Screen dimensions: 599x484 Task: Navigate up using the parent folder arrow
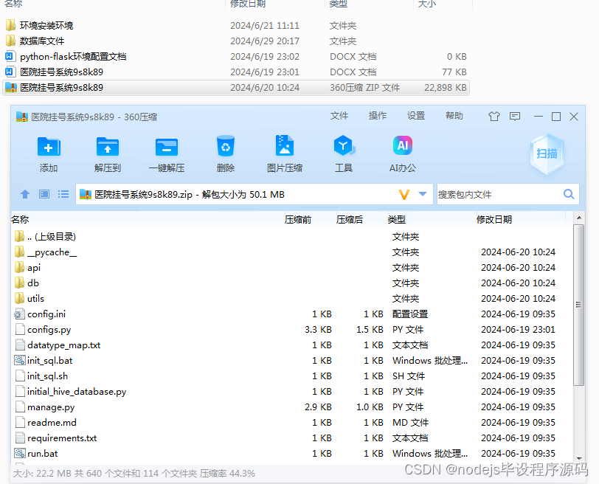[26, 193]
